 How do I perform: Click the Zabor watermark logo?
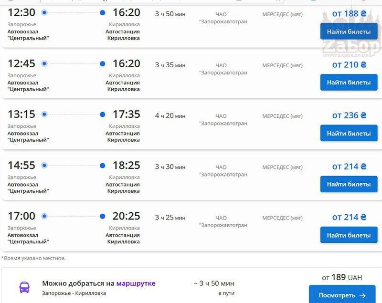351,45
